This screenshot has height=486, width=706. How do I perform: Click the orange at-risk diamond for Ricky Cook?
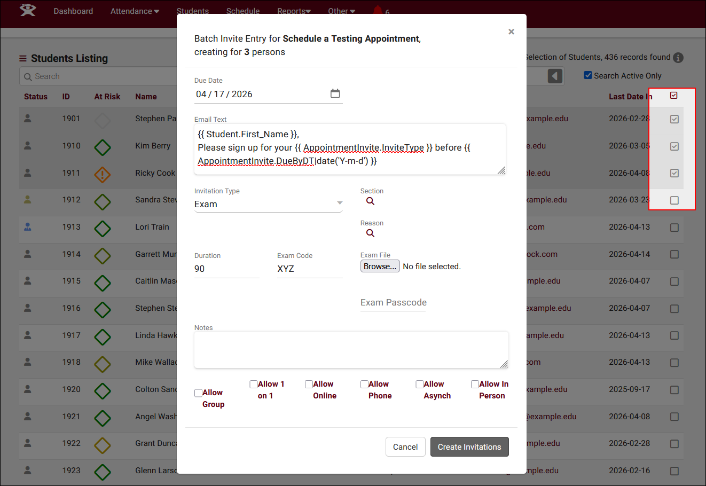[103, 174]
